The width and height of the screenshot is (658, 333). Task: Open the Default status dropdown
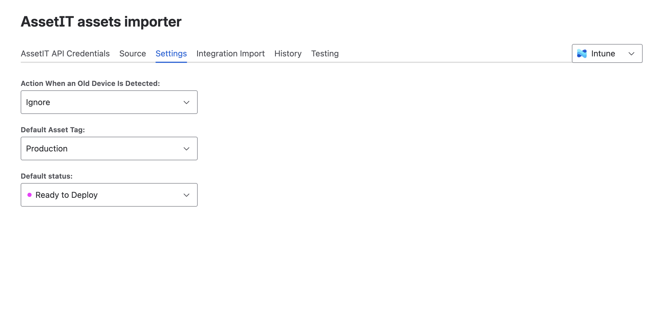[109, 195]
